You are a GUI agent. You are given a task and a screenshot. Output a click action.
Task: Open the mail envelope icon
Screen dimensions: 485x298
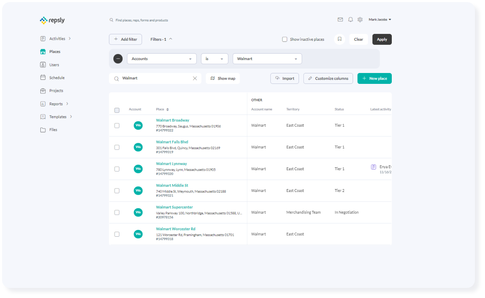340,19
